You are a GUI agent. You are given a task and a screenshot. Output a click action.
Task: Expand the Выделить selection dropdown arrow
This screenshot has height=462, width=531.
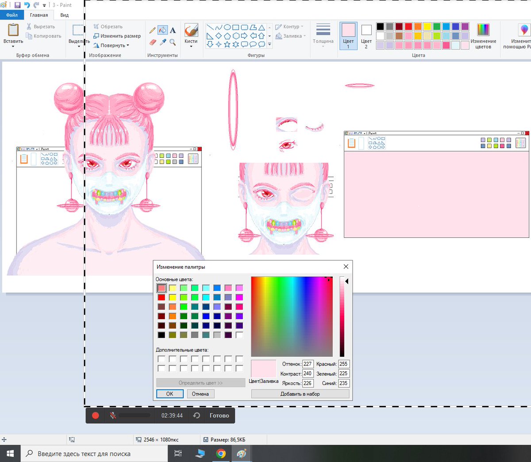click(79, 46)
